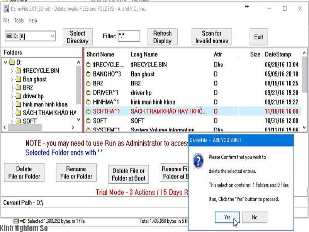Click Delete File or Folder button
The width and height of the screenshot is (309, 232).
pos(24,172)
